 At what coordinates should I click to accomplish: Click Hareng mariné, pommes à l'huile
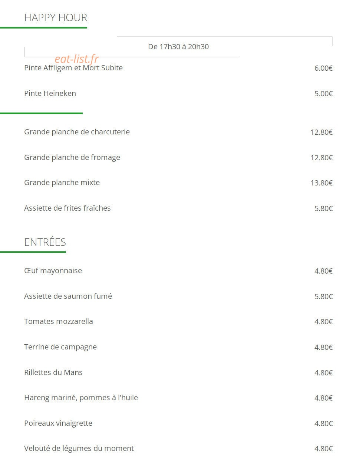[81, 398]
